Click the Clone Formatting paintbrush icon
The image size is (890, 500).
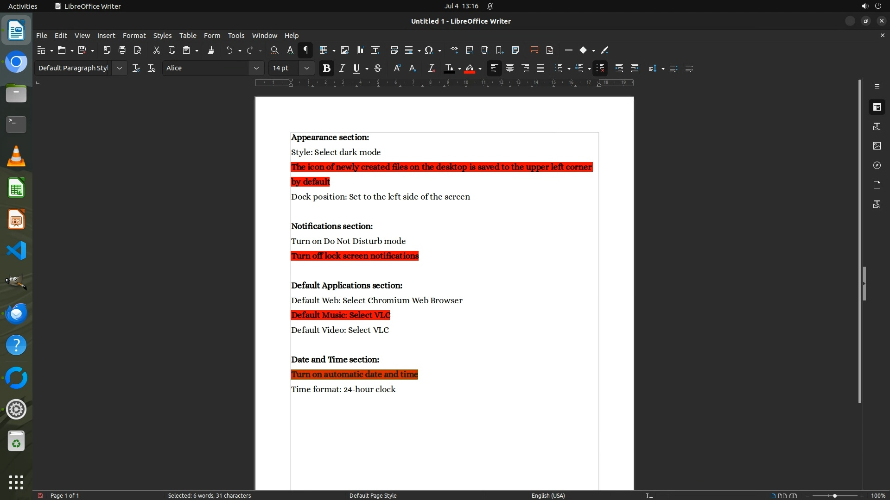coord(211,50)
